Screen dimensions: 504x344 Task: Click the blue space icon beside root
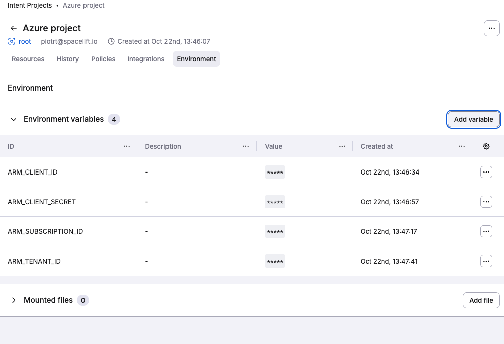pyautogui.click(x=11, y=41)
